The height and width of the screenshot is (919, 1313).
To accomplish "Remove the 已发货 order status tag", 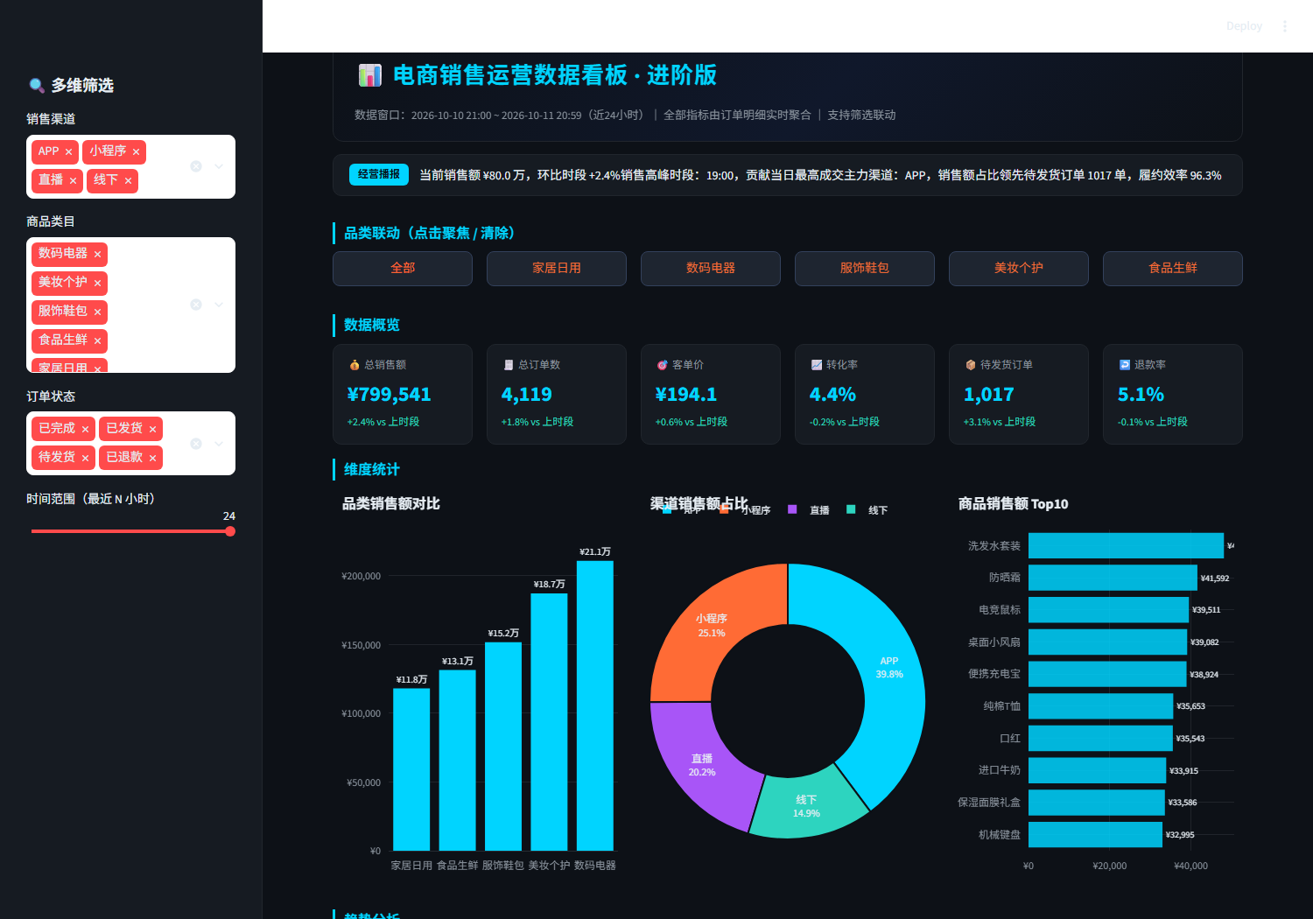I will [152, 429].
